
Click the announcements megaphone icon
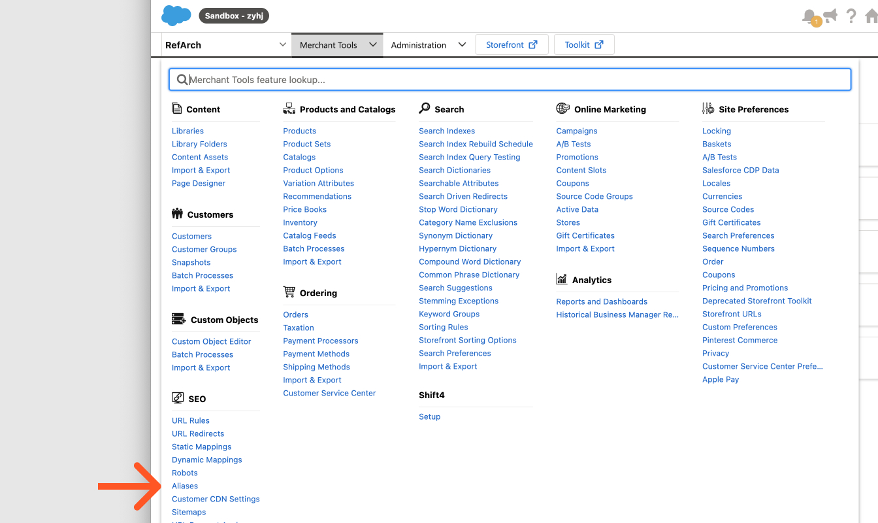(x=830, y=16)
